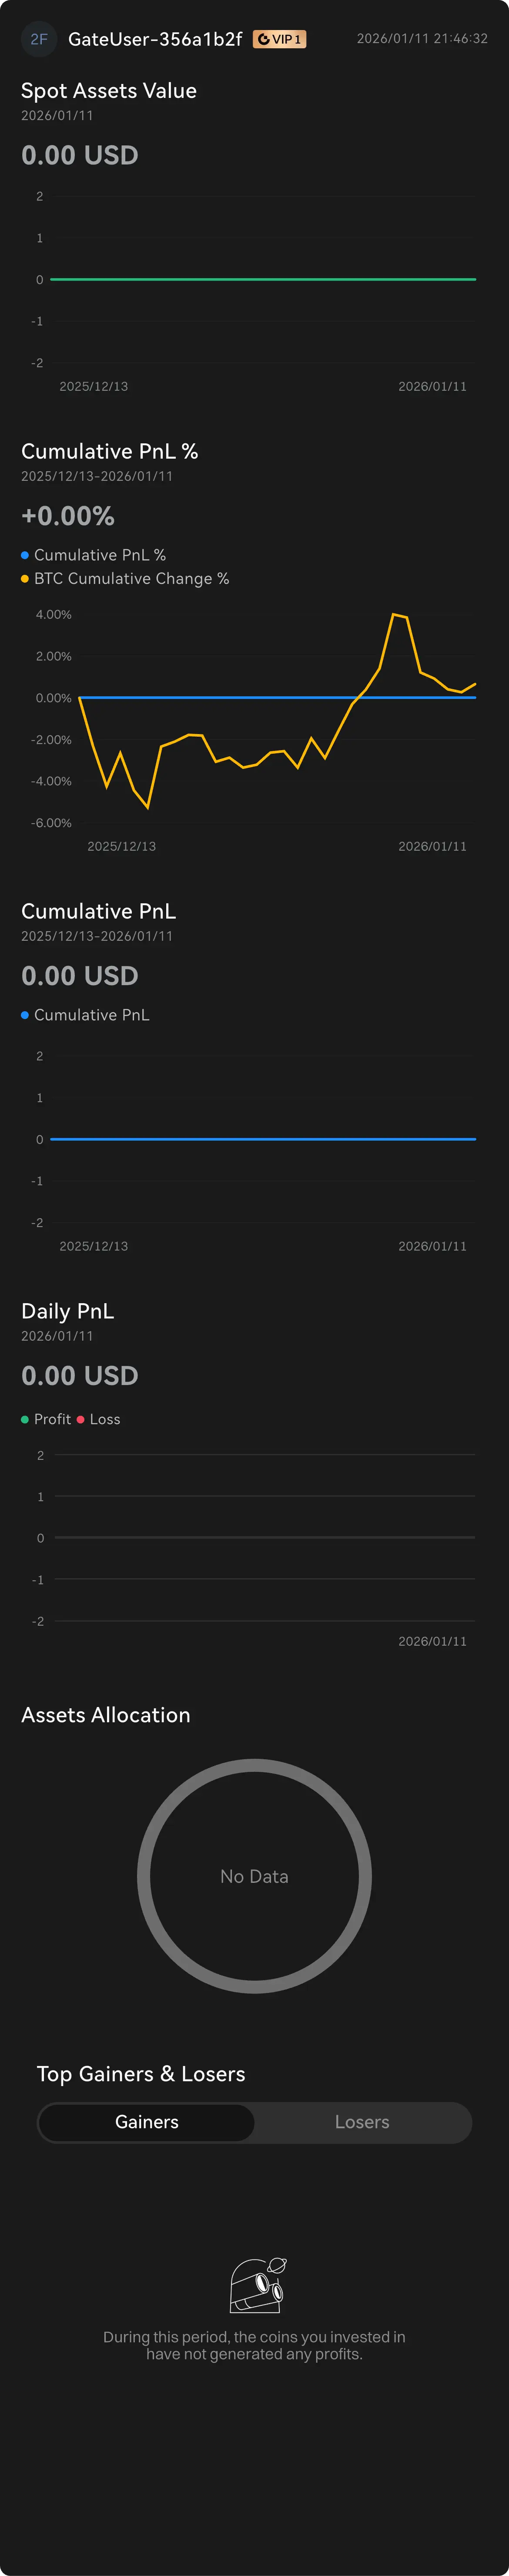Click the 0.00 USD Spot Assets value
This screenshot has height=2576, width=509.
tap(80, 155)
